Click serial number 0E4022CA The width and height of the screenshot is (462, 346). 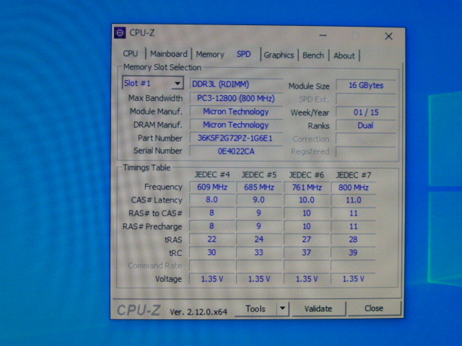(236, 151)
